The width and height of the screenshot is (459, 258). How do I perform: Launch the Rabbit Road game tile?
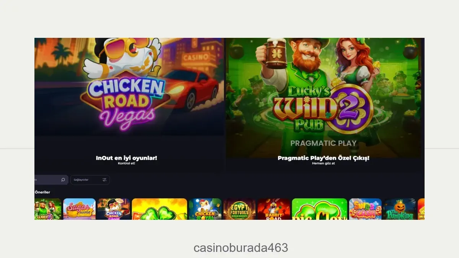click(274, 209)
